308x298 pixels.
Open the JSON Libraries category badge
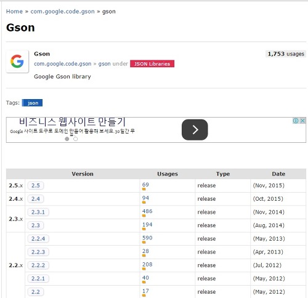[x=152, y=64]
